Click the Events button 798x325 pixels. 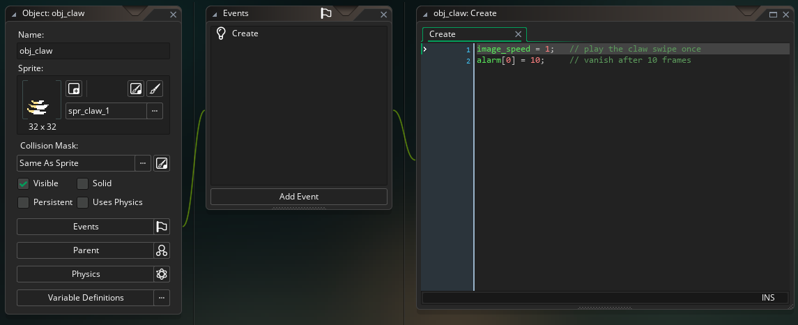(86, 227)
